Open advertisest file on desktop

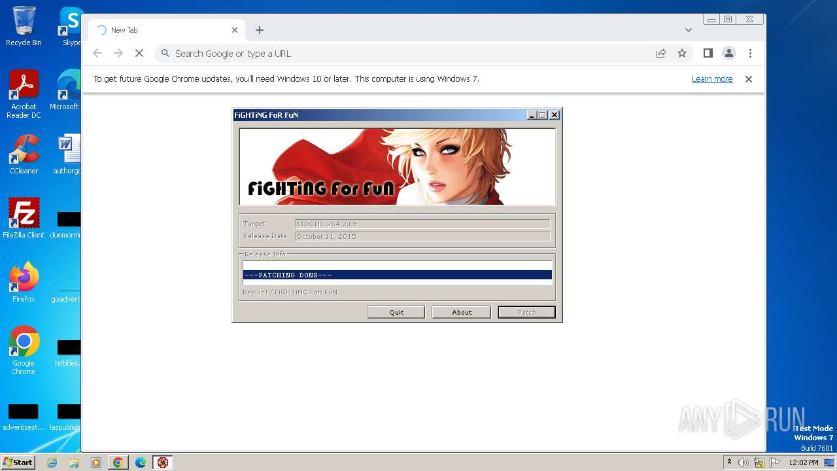(x=24, y=417)
